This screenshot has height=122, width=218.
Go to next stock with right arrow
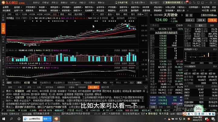click(182, 15)
